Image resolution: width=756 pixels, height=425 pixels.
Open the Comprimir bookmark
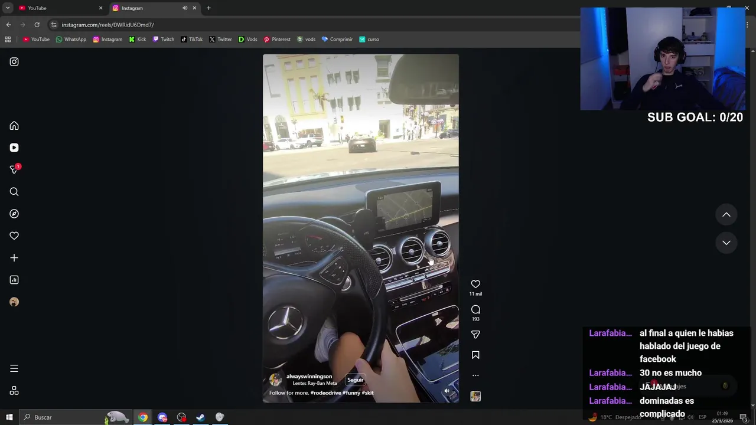point(337,40)
